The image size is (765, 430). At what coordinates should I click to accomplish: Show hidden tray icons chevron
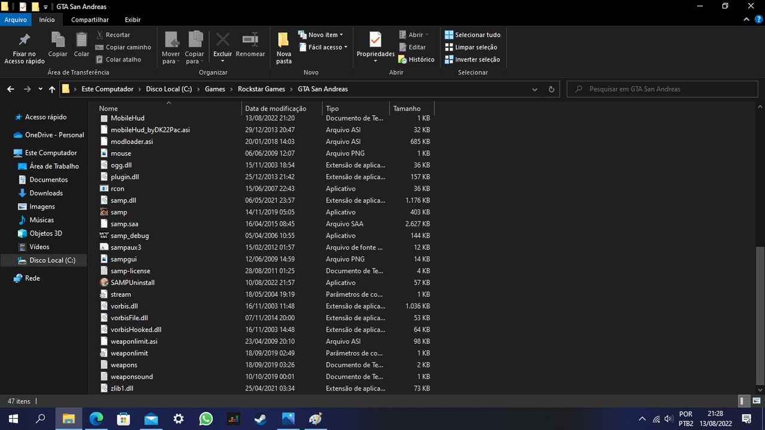click(642, 419)
